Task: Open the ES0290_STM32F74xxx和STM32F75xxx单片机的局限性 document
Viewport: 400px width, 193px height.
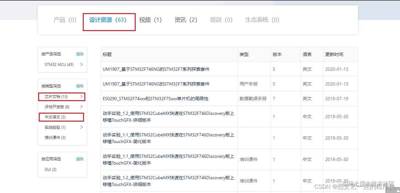Action: [156, 99]
